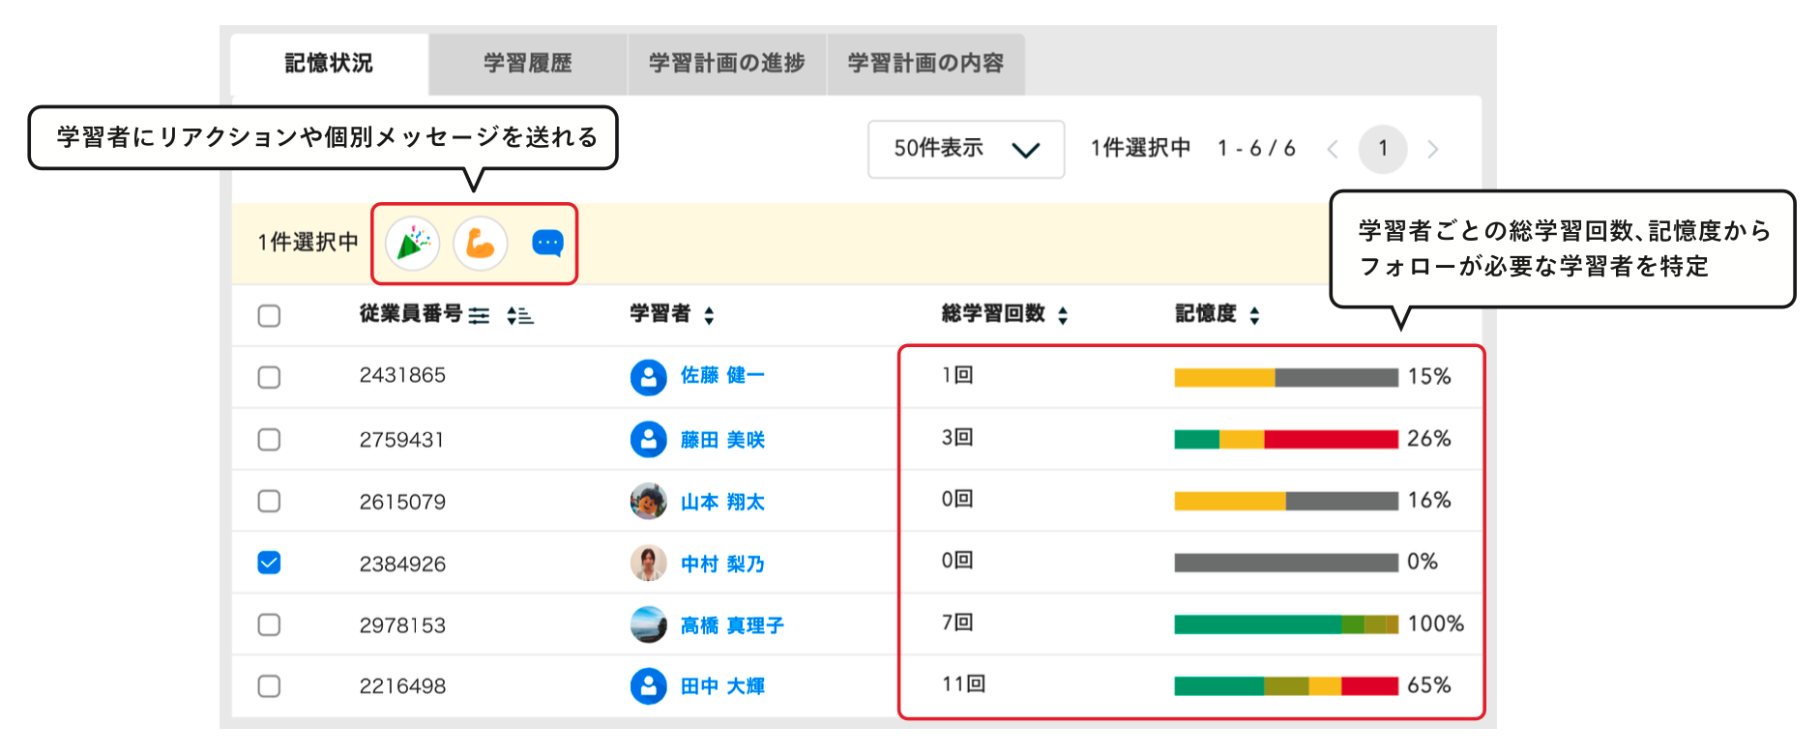Send the party popper reaction

click(413, 244)
